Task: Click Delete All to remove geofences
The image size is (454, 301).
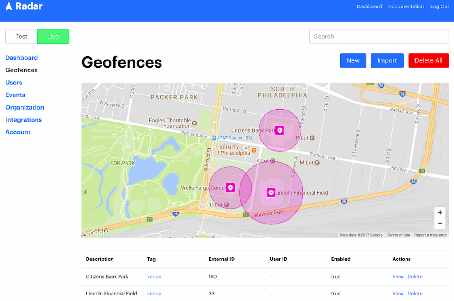Action: pyautogui.click(x=429, y=60)
